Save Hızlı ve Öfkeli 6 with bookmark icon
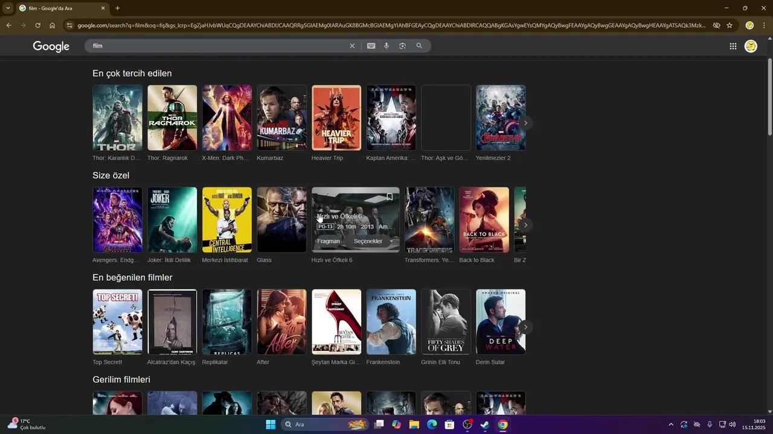This screenshot has height=434, width=773. click(x=390, y=197)
